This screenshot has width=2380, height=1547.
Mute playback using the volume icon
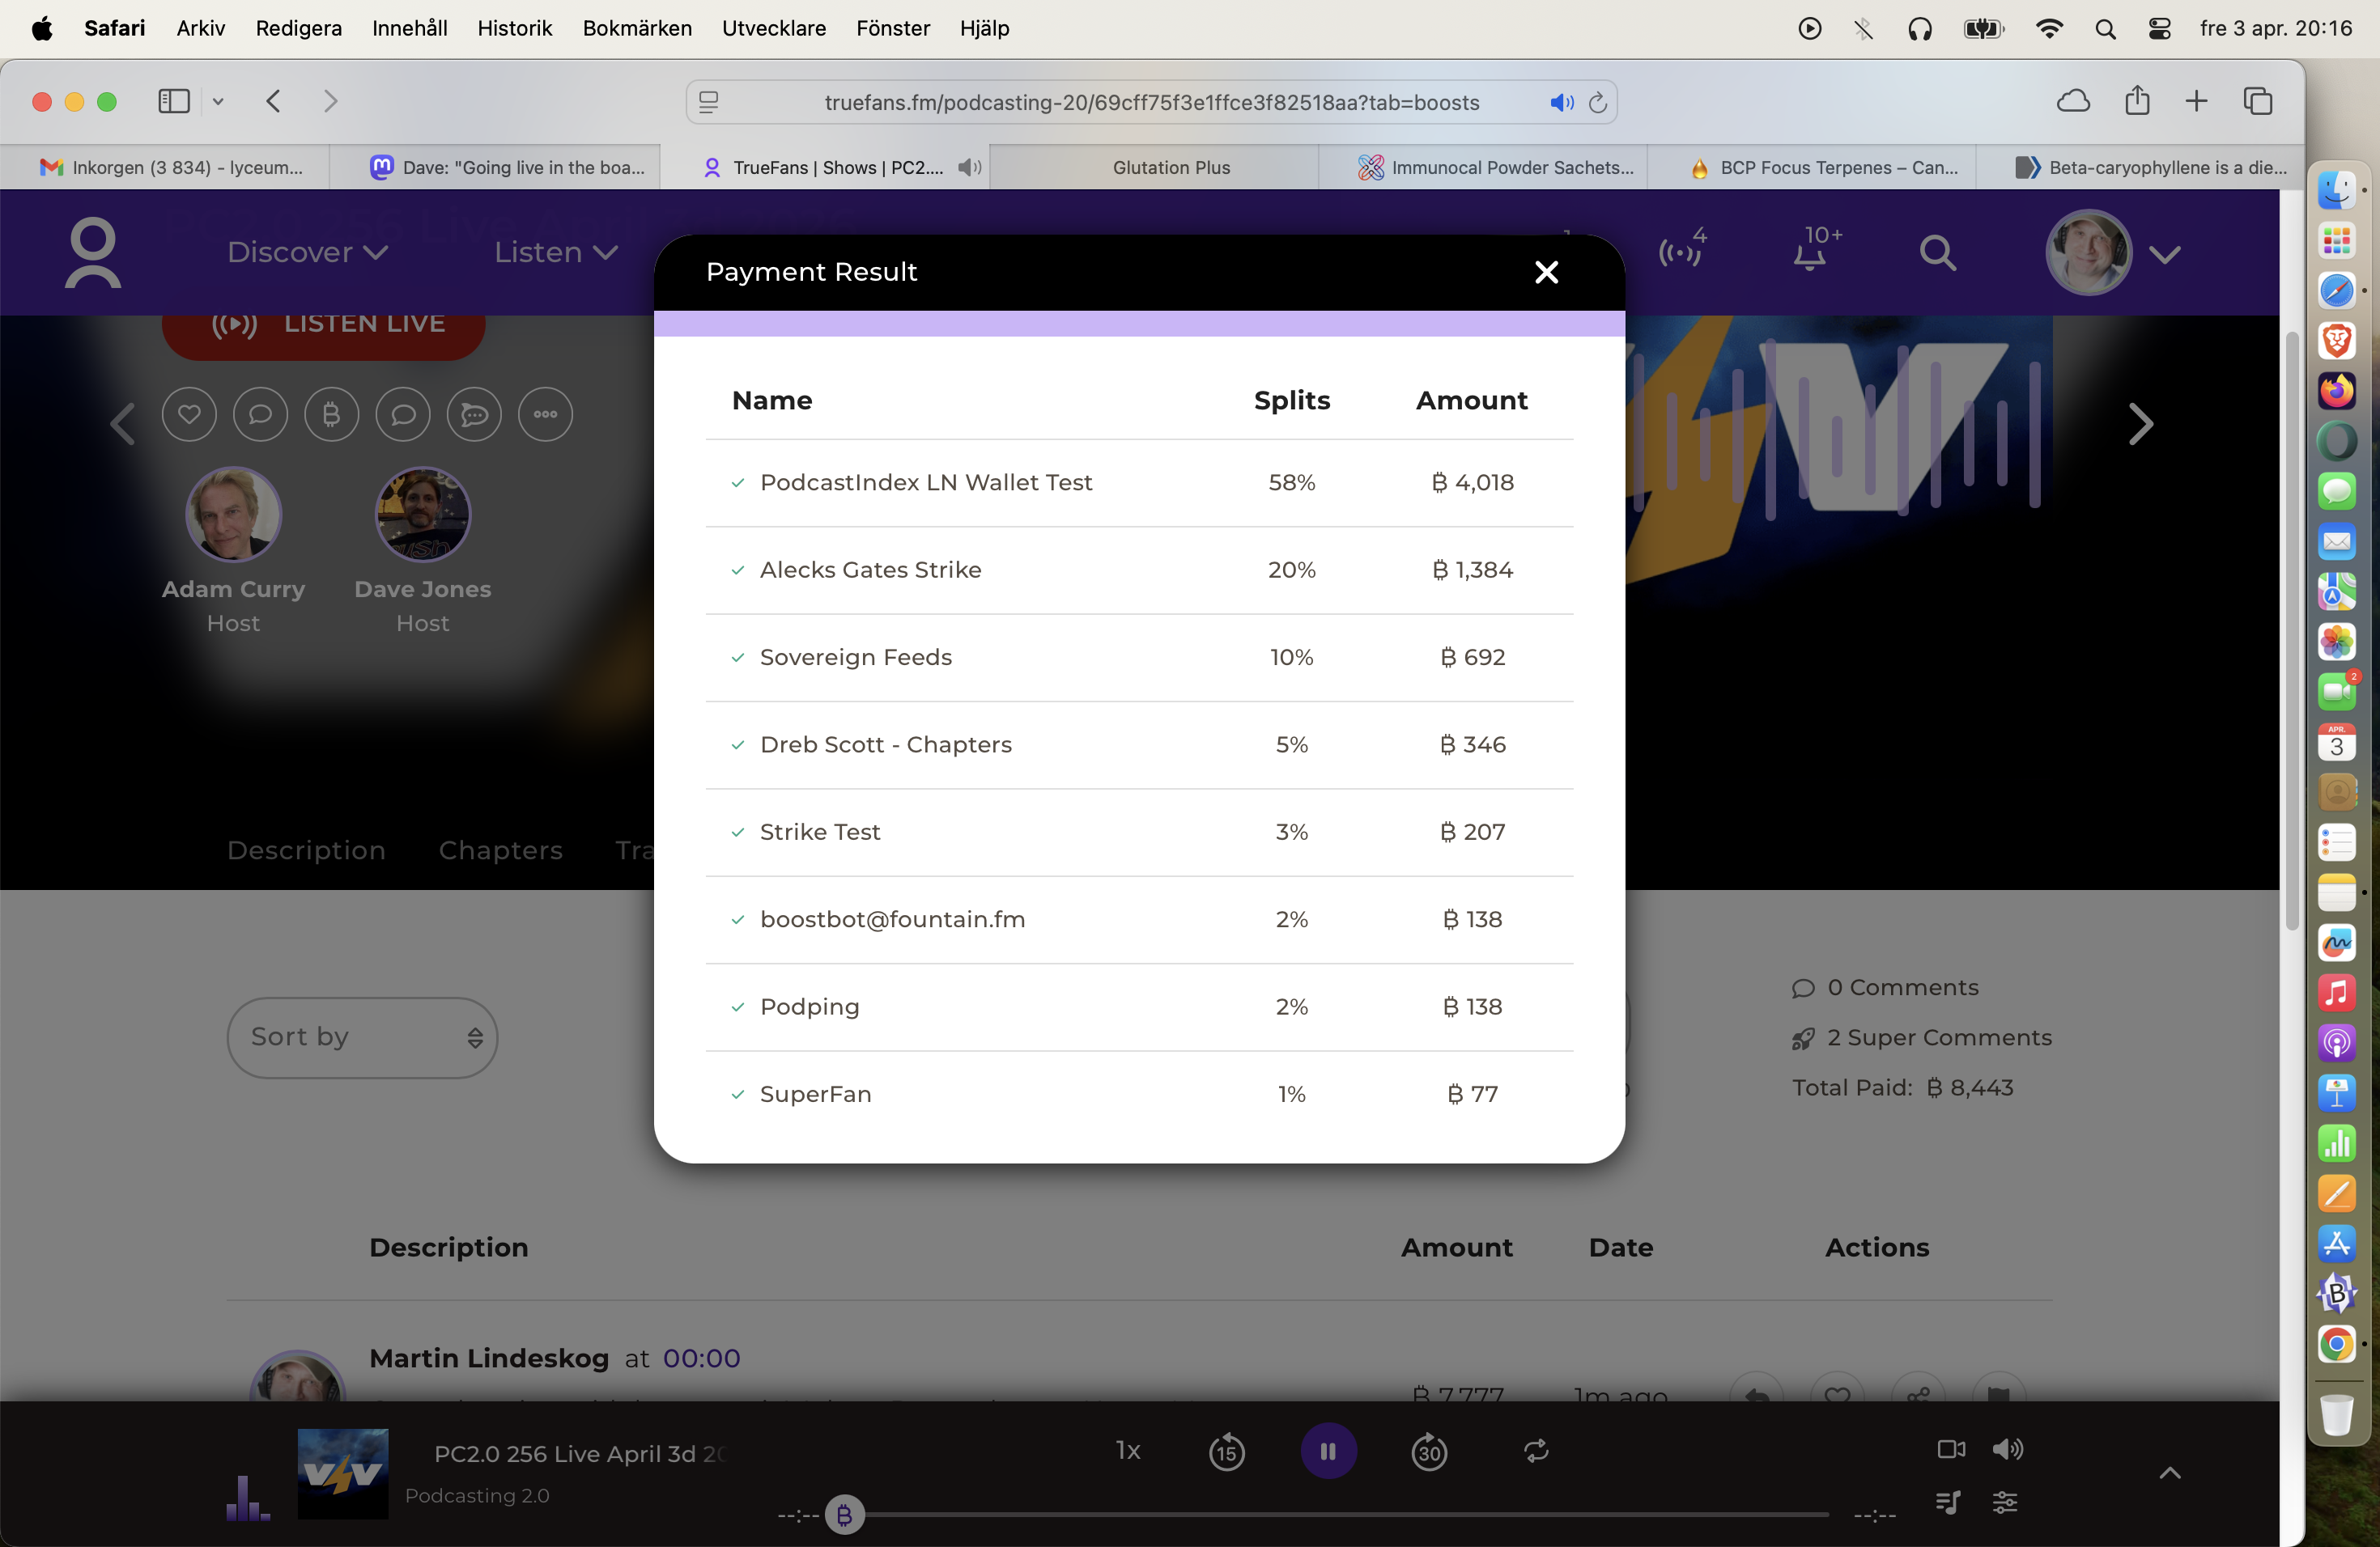point(2008,1450)
